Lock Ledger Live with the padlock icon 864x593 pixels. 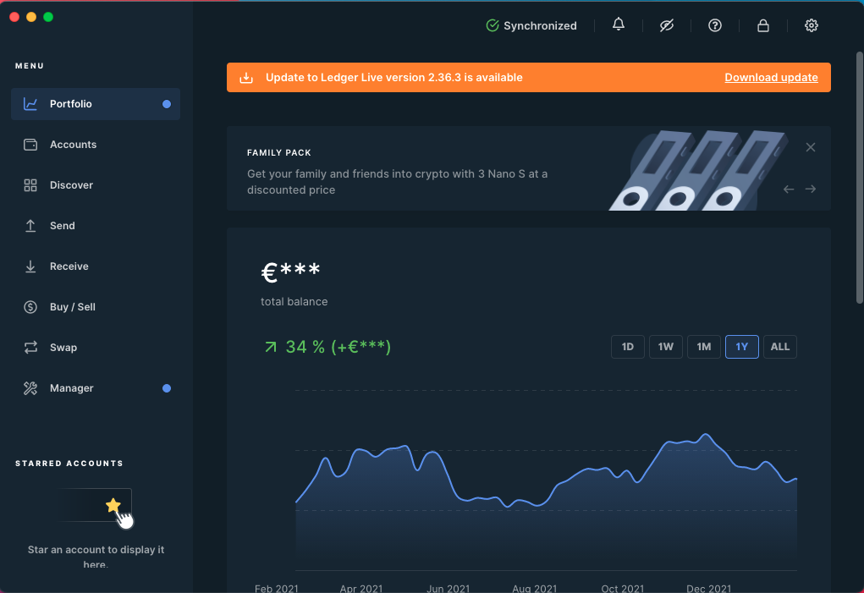coord(762,25)
